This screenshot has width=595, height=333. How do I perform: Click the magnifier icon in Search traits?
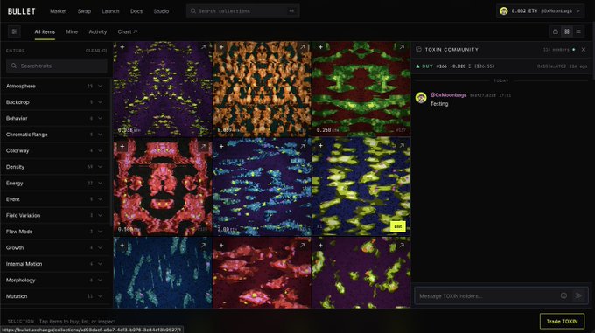[14, 66]
